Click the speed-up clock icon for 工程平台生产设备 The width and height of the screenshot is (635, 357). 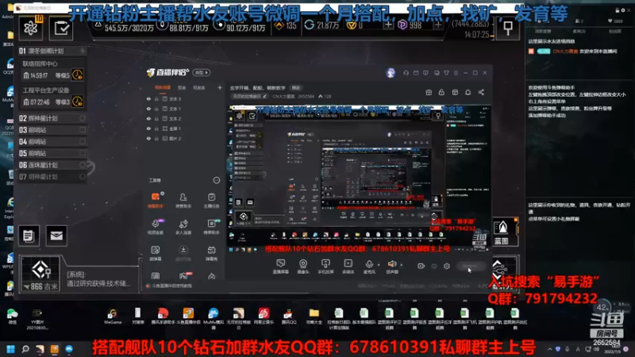click(x=77, y=102)
